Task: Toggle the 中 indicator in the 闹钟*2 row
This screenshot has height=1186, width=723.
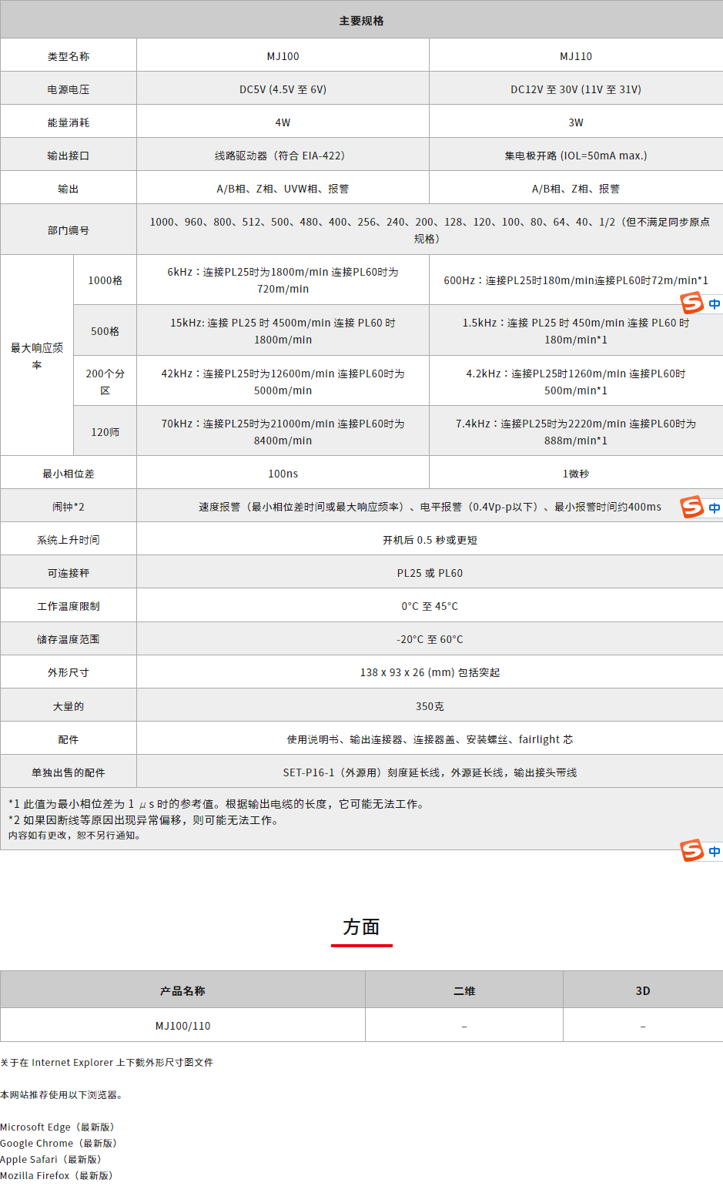Action: point(715,508)
